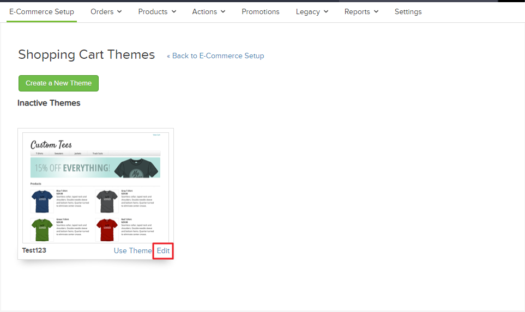Switch to the E-Commerce Setup tab
Viewport: 525px width, 312px height.
(41, 11)
